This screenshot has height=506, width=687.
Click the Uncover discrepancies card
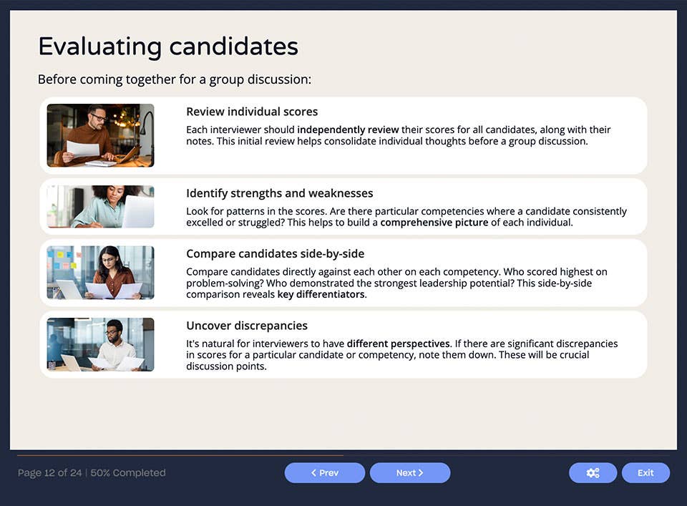(x=343, y=344)
